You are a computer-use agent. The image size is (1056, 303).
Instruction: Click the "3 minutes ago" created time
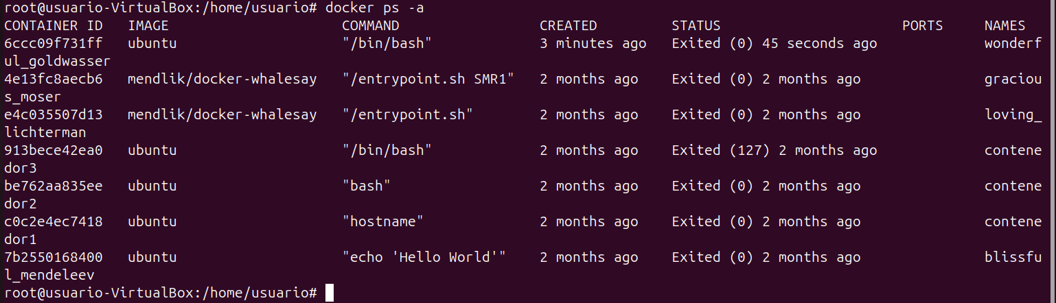[593, 44]
